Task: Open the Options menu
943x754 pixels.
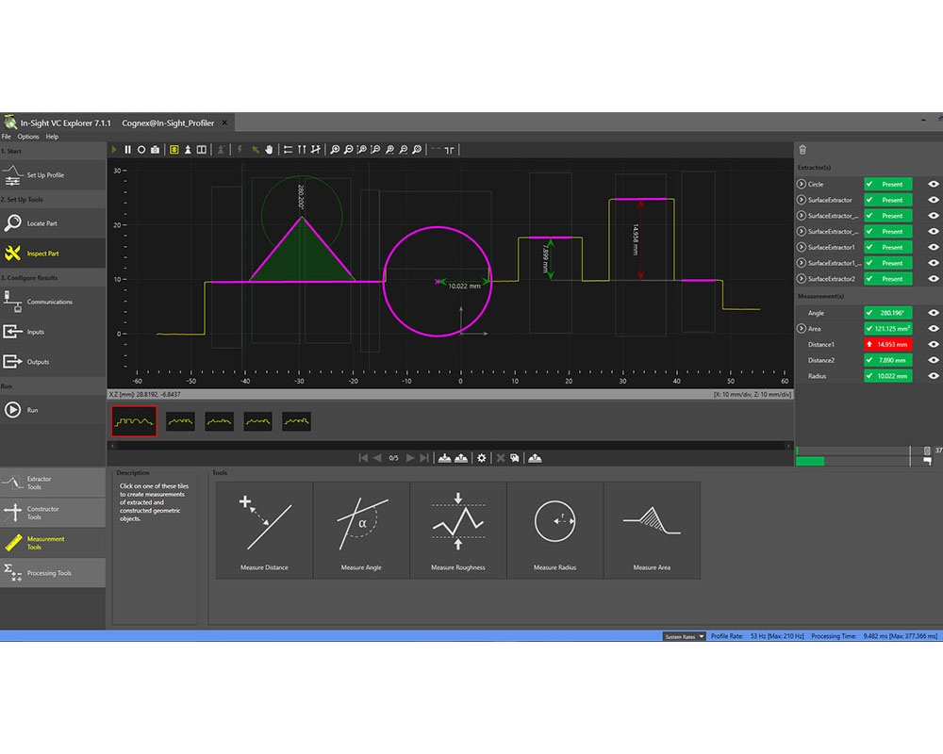Action: 28,137
